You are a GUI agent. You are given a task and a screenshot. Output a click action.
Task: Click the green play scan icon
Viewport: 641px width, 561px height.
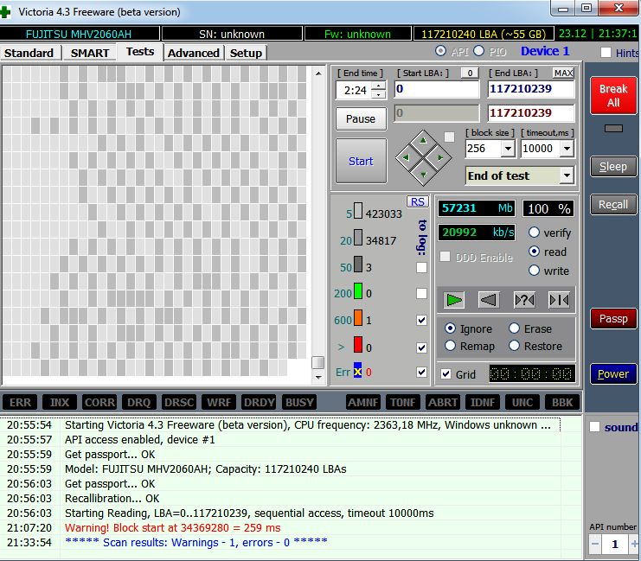tap(454, 300)
